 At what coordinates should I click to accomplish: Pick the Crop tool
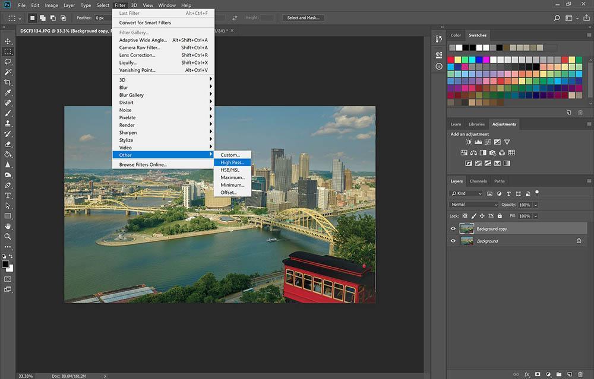tap(8, 82)
